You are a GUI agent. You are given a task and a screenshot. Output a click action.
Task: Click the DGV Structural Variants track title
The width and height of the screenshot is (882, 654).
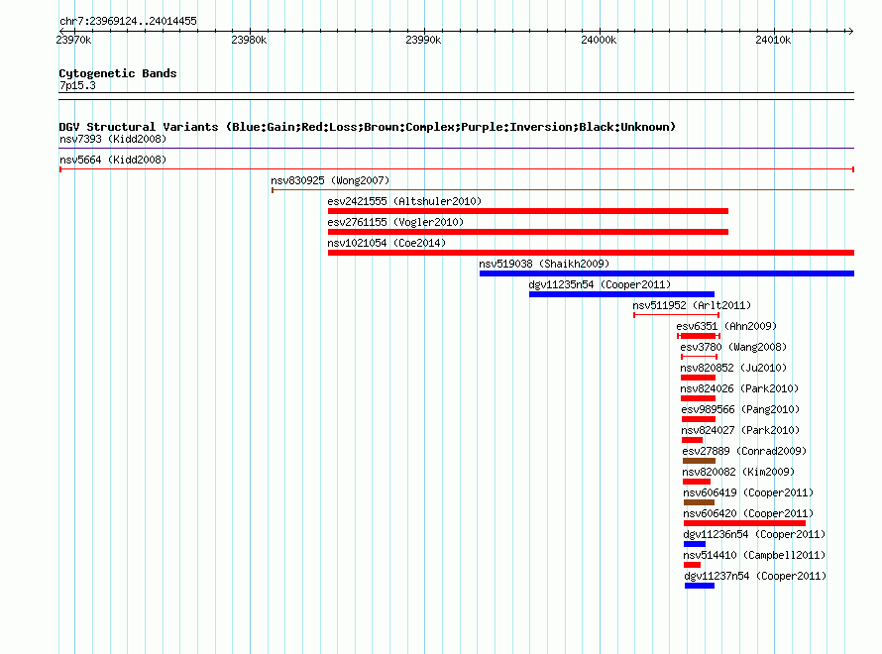pyautogui.click(x=368, y=127)
